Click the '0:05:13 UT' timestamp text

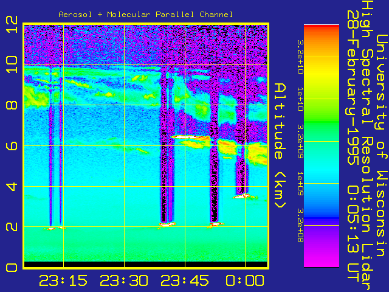click(x=353, y=234)
